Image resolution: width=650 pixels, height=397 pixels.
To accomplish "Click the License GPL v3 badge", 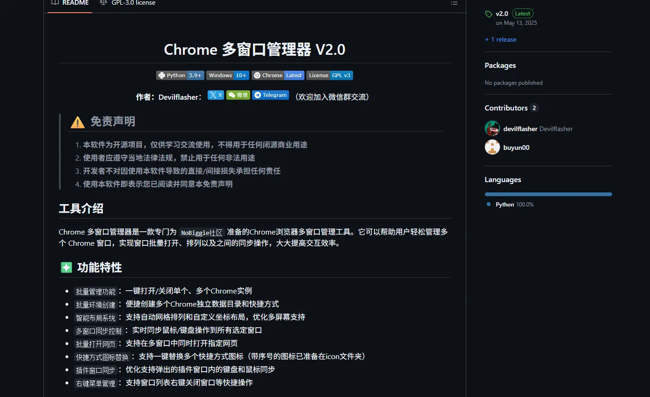I will click(x=329, y=75).
